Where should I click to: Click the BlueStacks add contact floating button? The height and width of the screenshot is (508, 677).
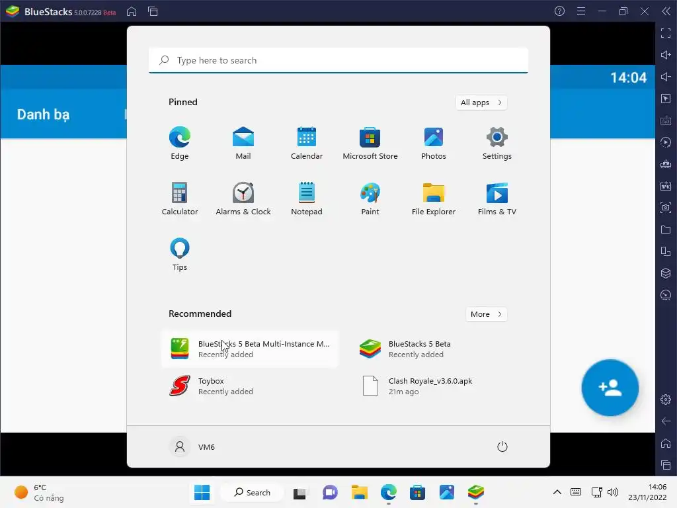[610, 388]
